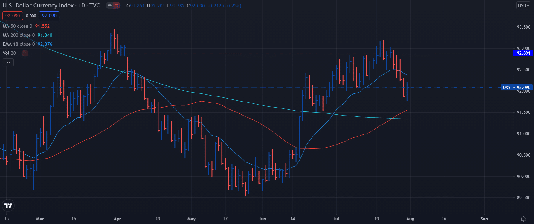Click the 14 date label on time axis
534x224 pixels.
coord(292,219)
